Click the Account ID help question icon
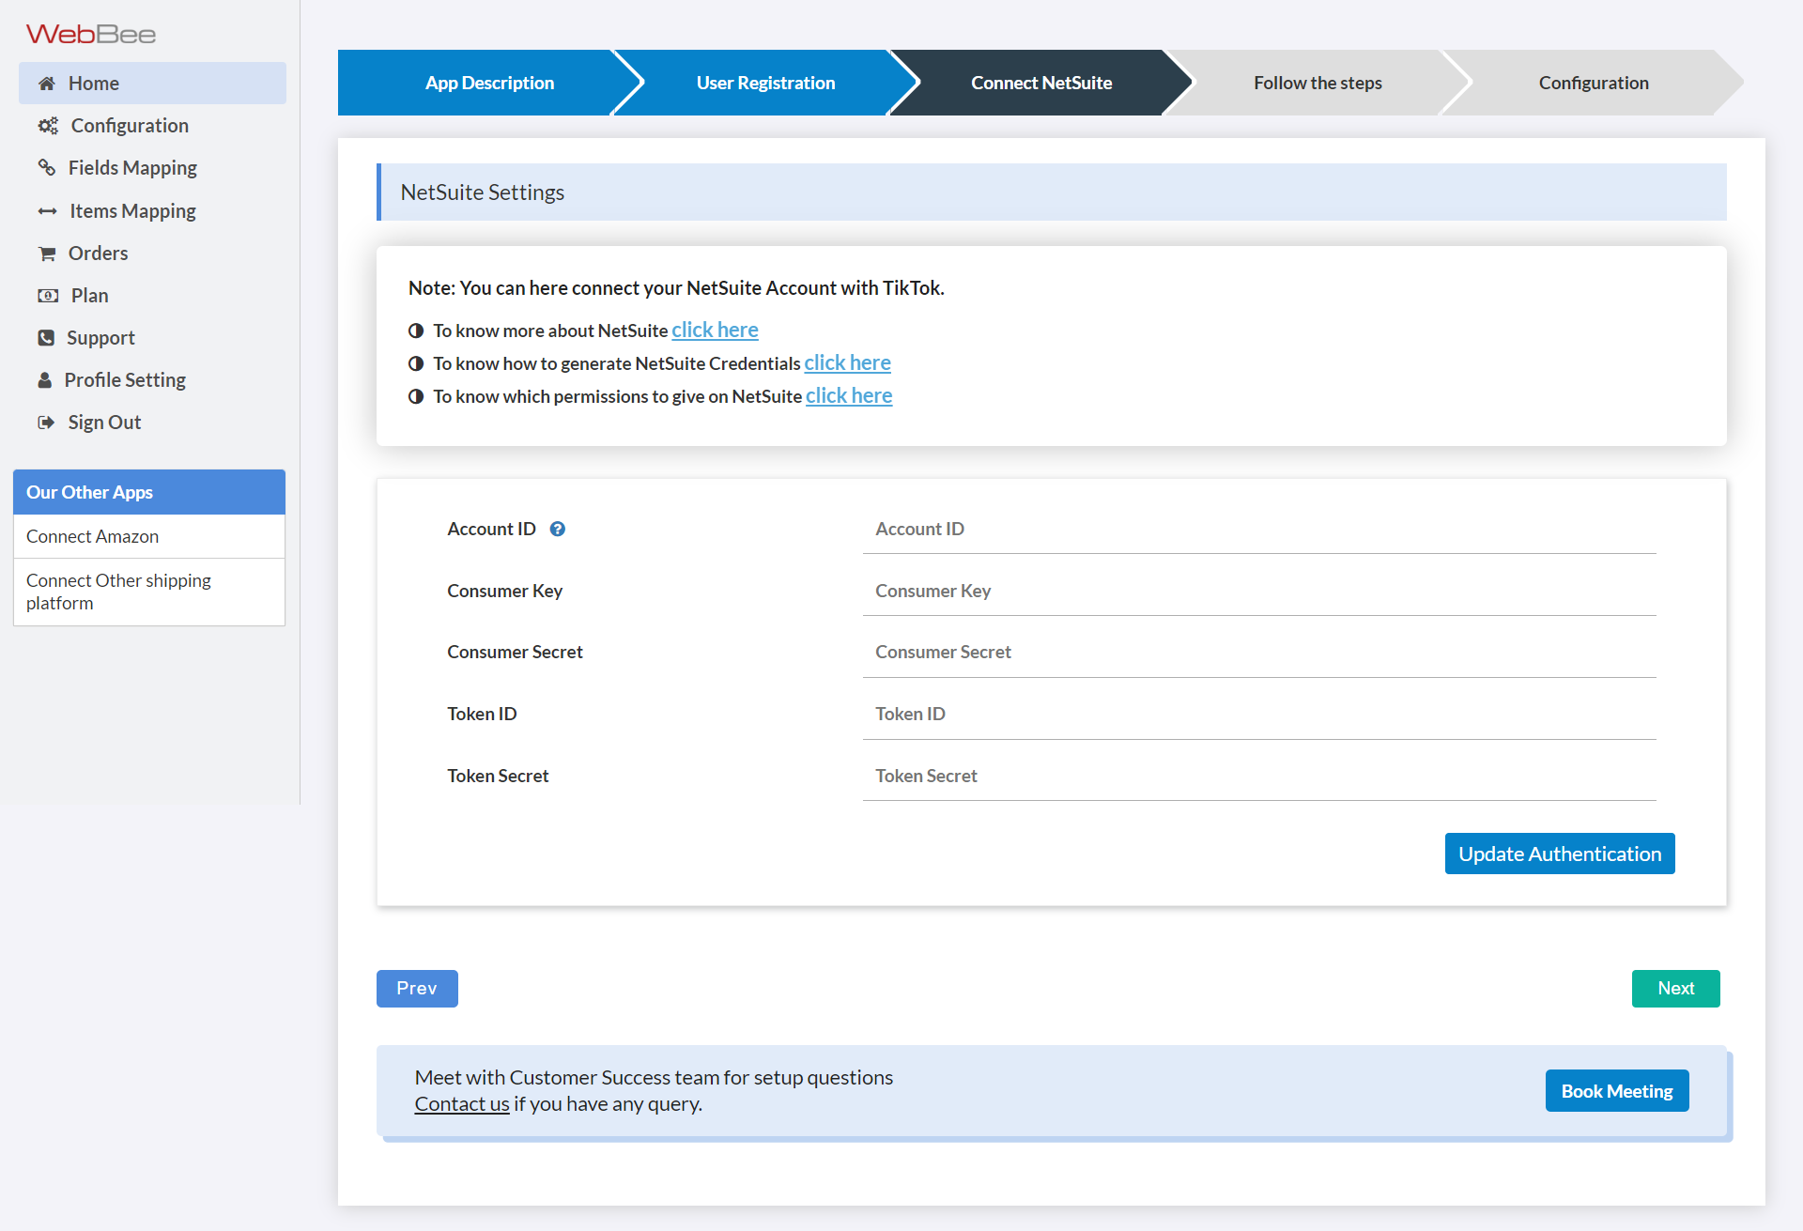 click(558, 530)
